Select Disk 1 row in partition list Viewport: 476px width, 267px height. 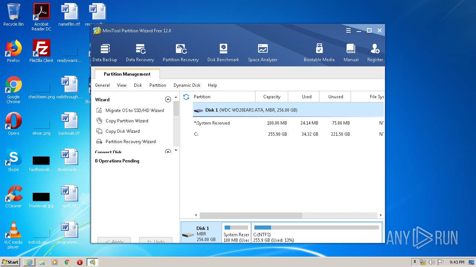pos(288,110)
